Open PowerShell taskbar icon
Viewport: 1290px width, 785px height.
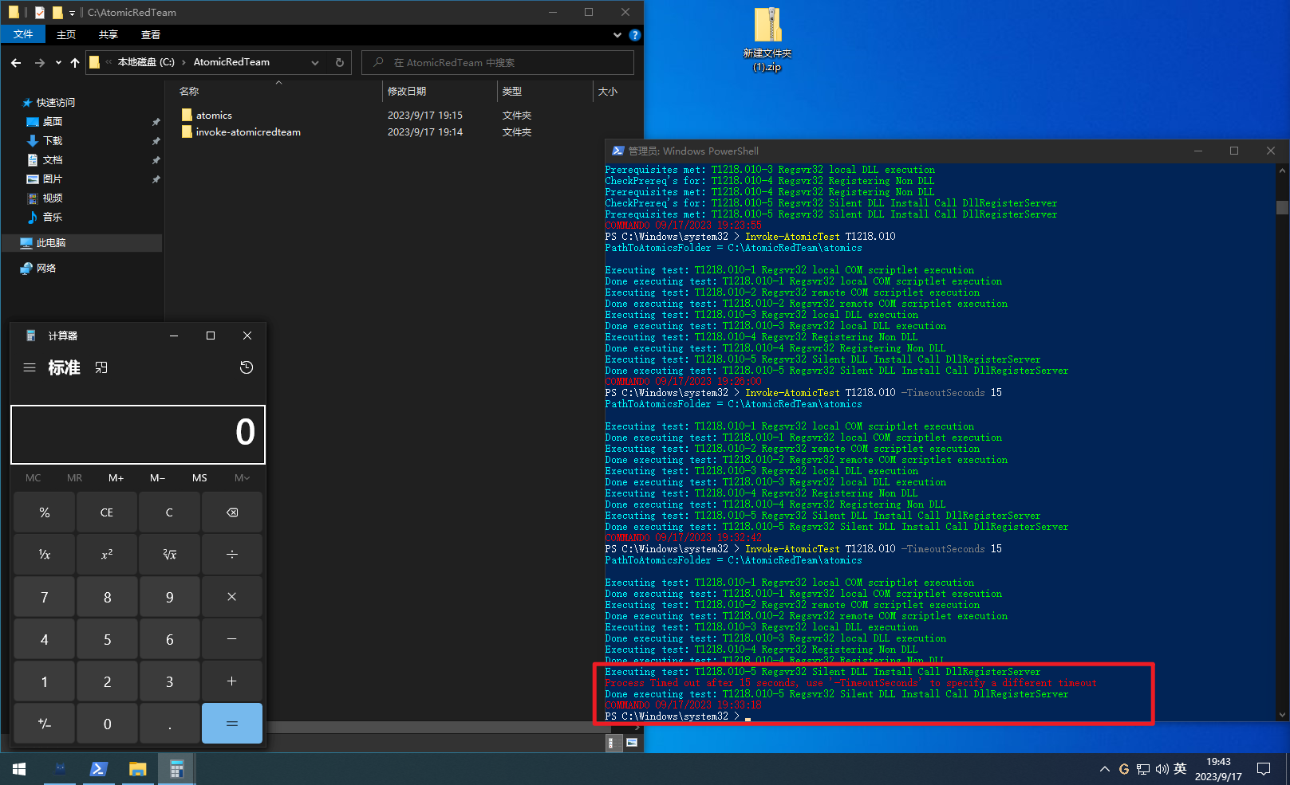click(x=98, y=769)
